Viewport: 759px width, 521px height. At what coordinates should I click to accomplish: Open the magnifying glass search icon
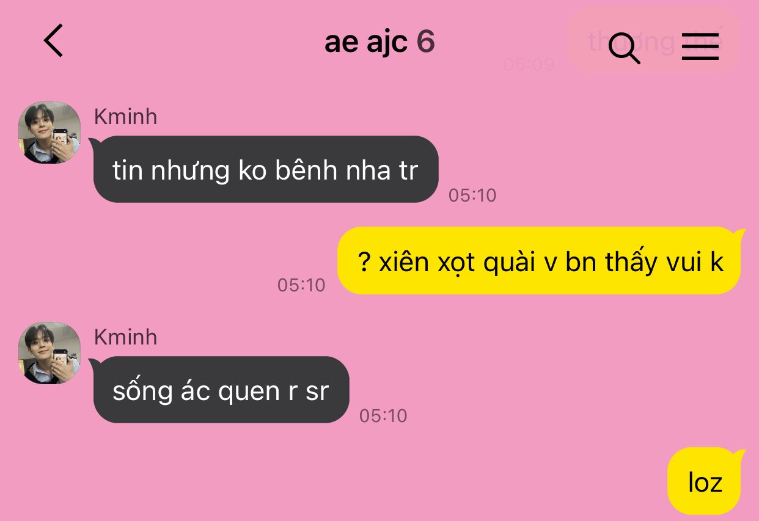[625, 48]
